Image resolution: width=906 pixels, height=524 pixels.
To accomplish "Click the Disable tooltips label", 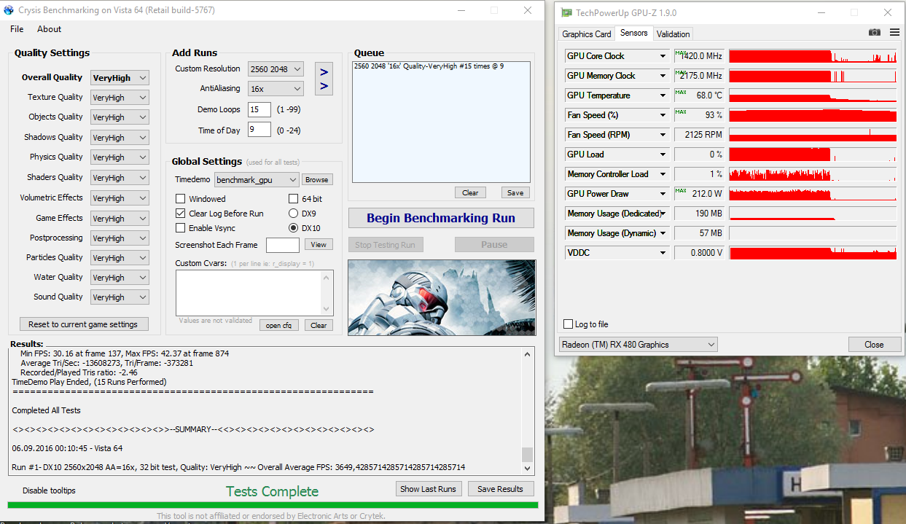I will pos(49,490).
